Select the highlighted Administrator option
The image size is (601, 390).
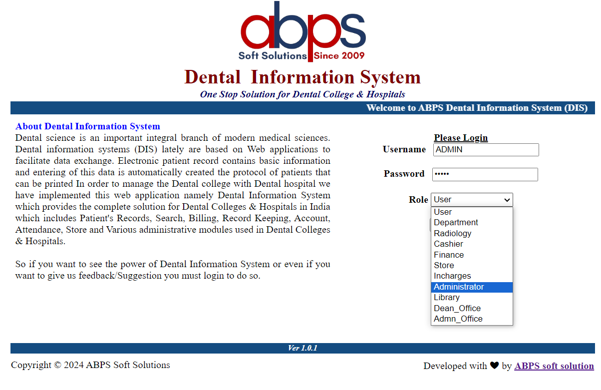pyautogui.click(x=472, y=287)
